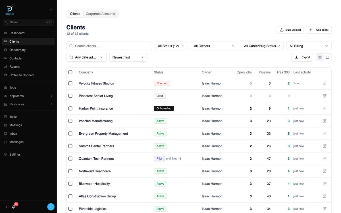Click the Pilot status badge
The height and width of the screenshot is (213, 341).
click(159, 158)
